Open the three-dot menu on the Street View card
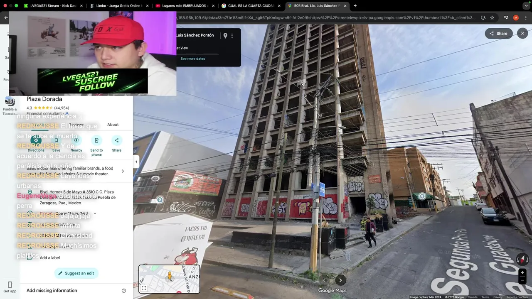 232,36
